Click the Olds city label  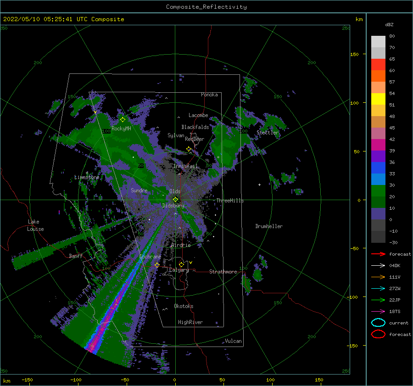coord(175,191)
